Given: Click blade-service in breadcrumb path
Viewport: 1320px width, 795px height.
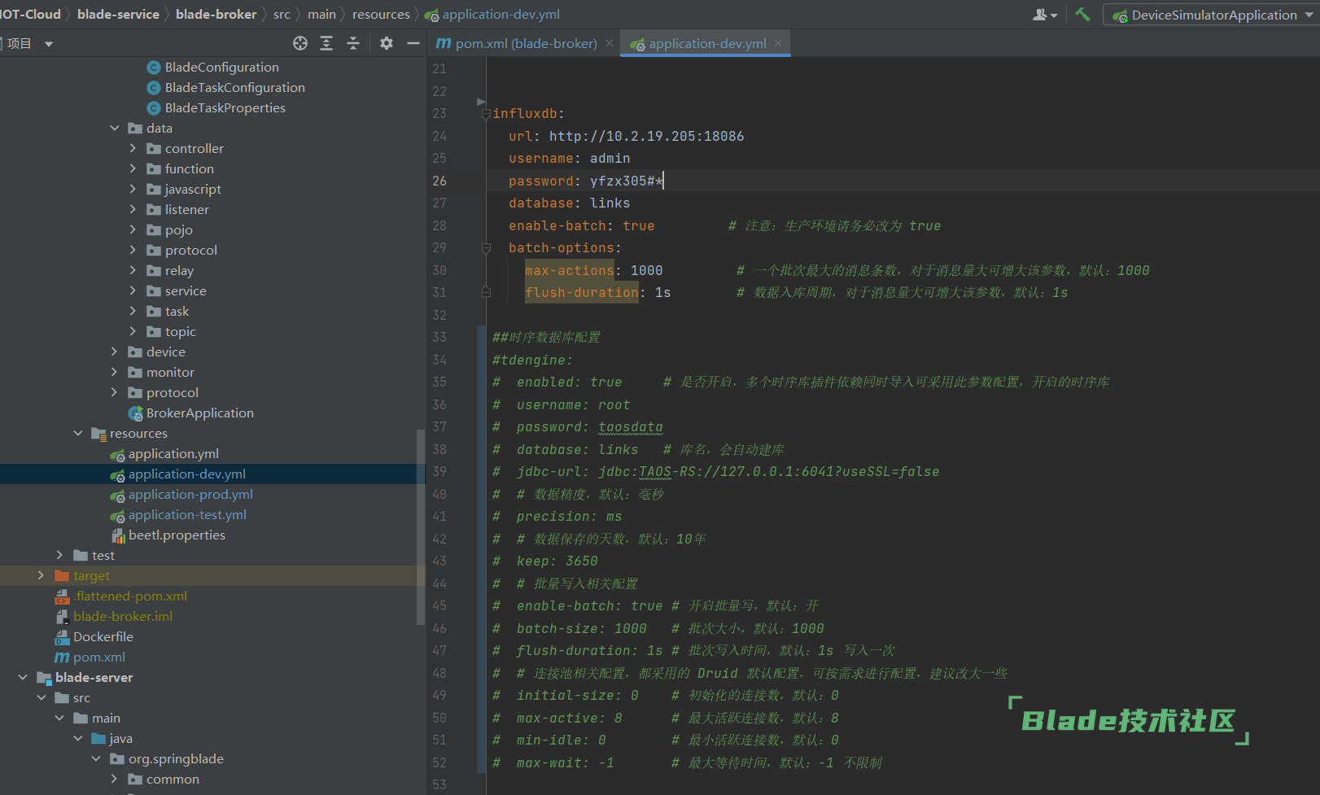Looking at the screenshot, I should coord(118,14).
